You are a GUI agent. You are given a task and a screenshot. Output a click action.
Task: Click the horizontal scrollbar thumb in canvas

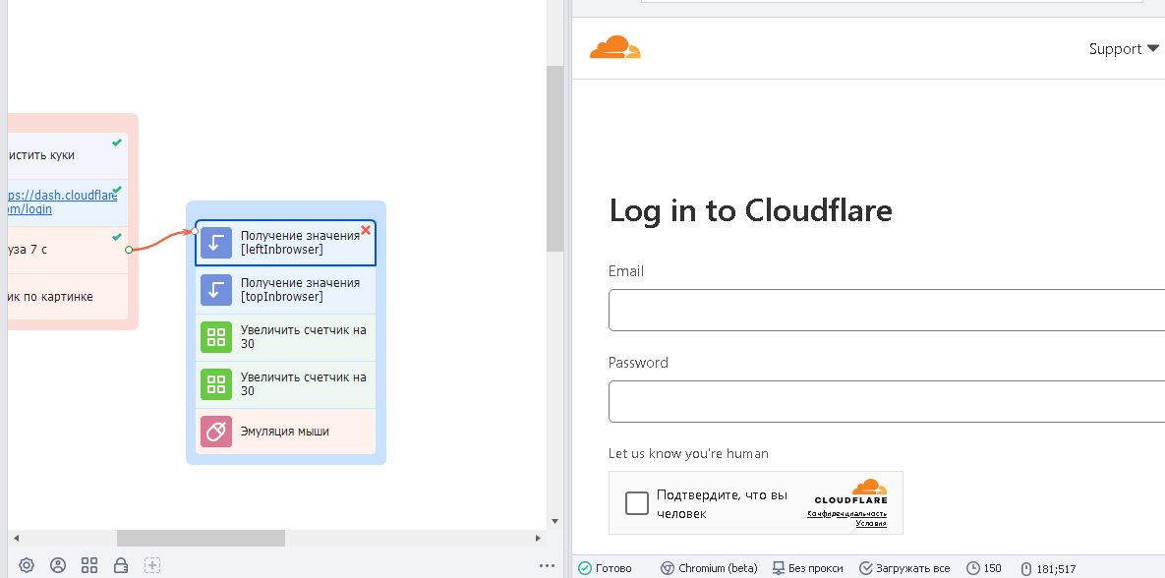[x=201, y=538]
